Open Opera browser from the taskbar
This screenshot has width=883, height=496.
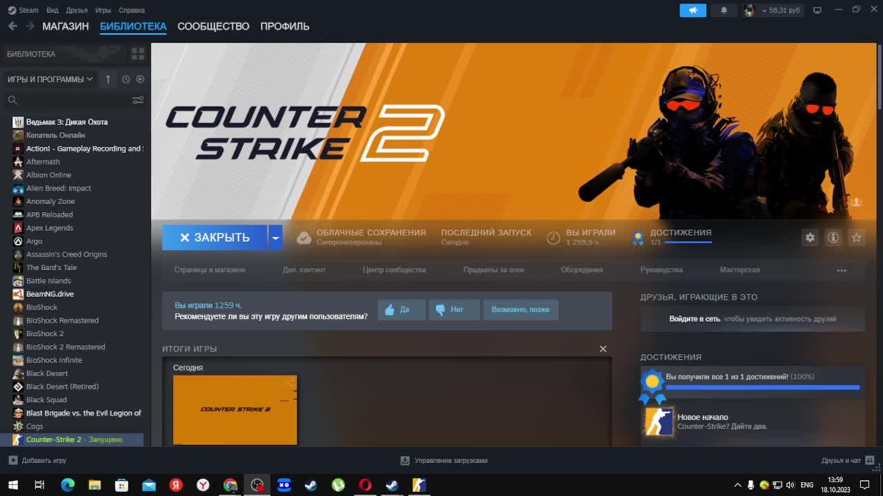pyautogui.click(x=365, y=485)
